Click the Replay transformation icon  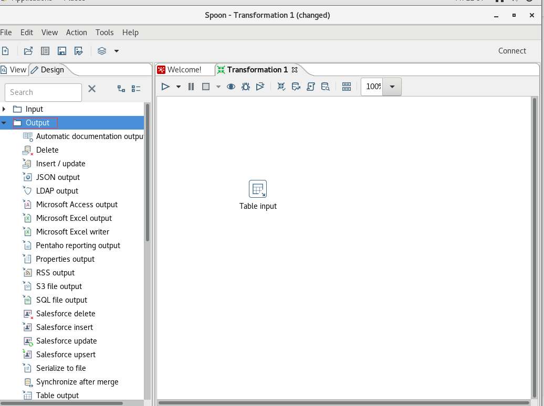(x=260, y=87)
